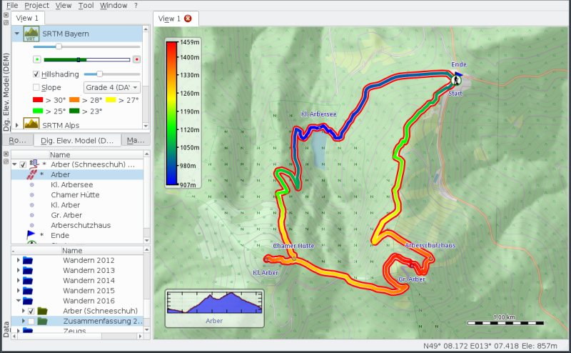Click the waypoint icon beside Kl. Arber
The width and height of the screenshot is (571, 353).
(31, 205)
